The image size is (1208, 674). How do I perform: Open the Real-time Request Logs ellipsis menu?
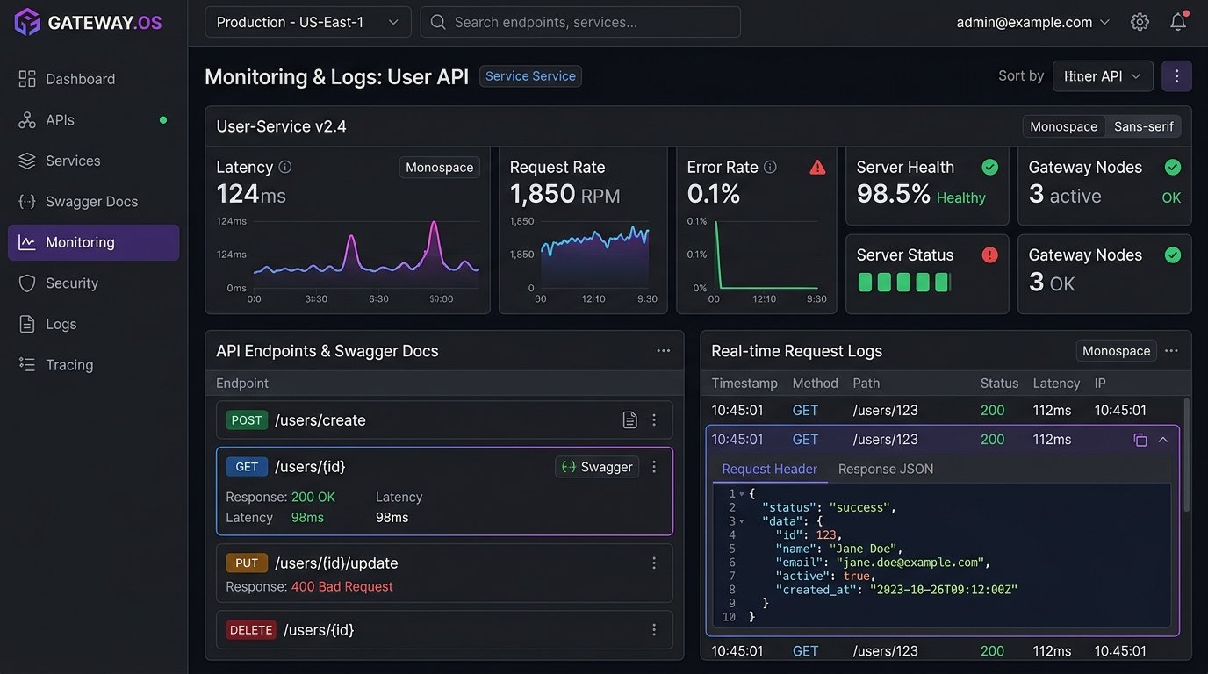pos(1171,351)
